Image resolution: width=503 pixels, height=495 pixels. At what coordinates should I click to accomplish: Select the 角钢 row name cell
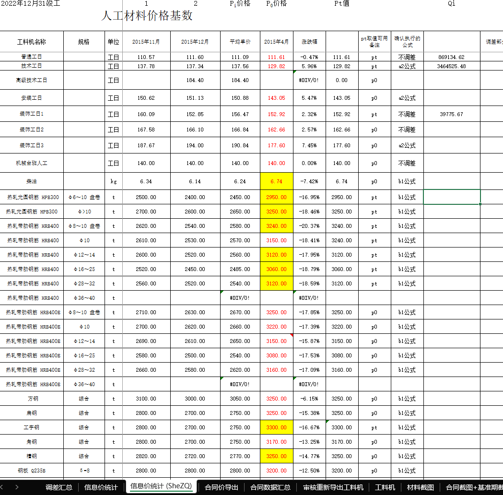click(x=32, y=442)
